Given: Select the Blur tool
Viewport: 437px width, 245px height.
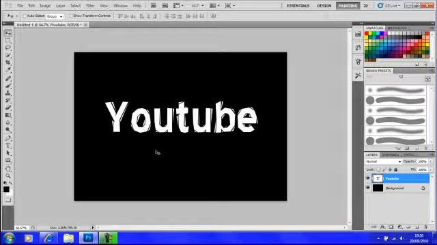Looking at the screenshot, I should (8, 122).
